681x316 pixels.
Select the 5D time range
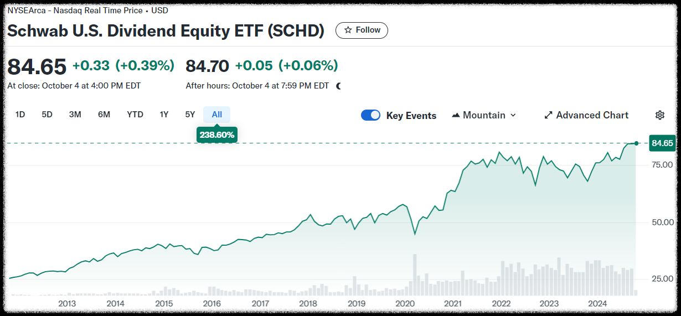click(x=47, y=115)
